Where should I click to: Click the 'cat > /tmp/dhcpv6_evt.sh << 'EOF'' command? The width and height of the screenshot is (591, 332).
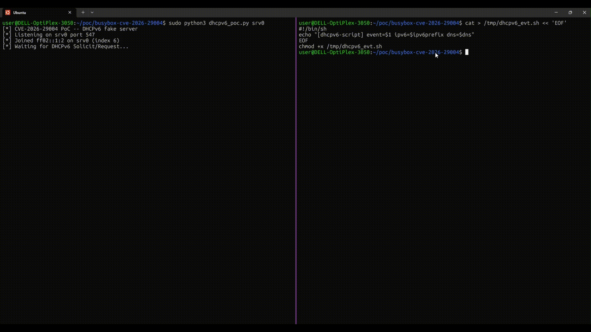point(516,23)
